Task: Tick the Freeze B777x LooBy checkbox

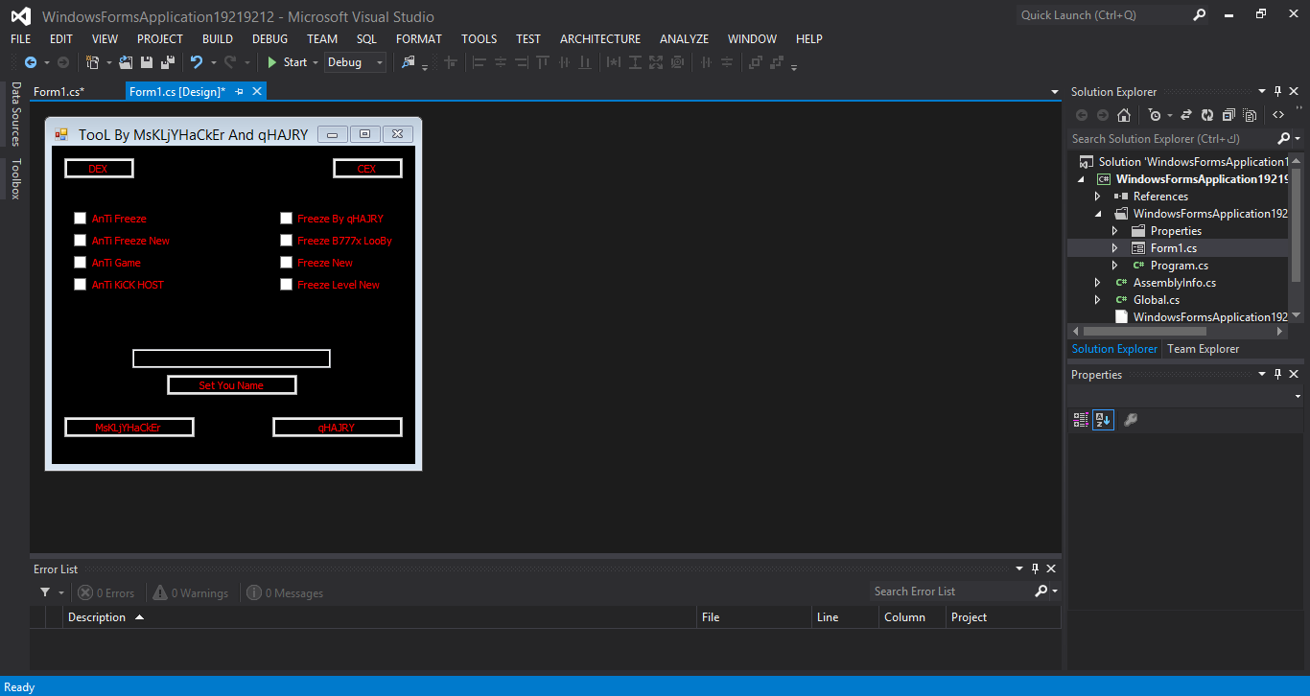Action: [286, 241]
